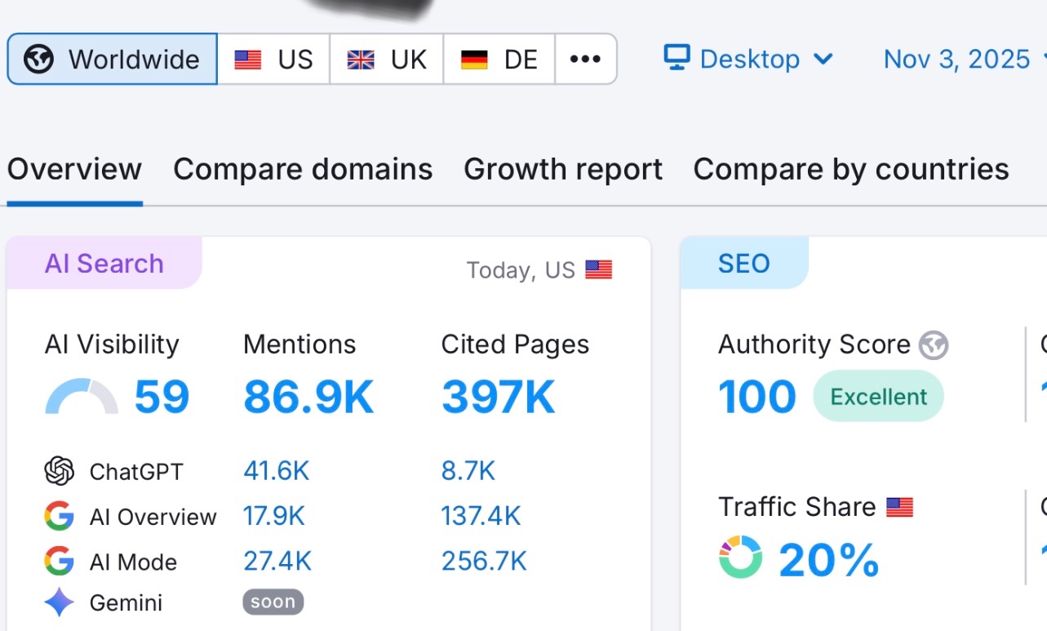
Task: Click the AI Visibility heading
Action: point(112,344)
